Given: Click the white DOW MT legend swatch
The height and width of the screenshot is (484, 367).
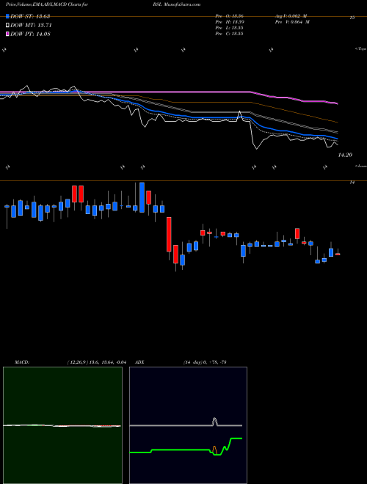Looking at the screenshot, I should click(7, 25).
